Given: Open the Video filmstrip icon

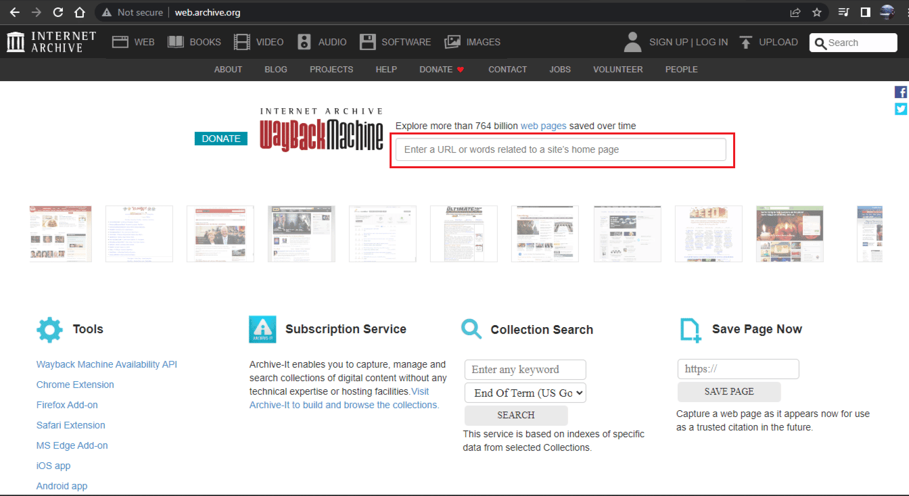Looking at the screenshot, I should pyautogui.click(x=241, y=42).
